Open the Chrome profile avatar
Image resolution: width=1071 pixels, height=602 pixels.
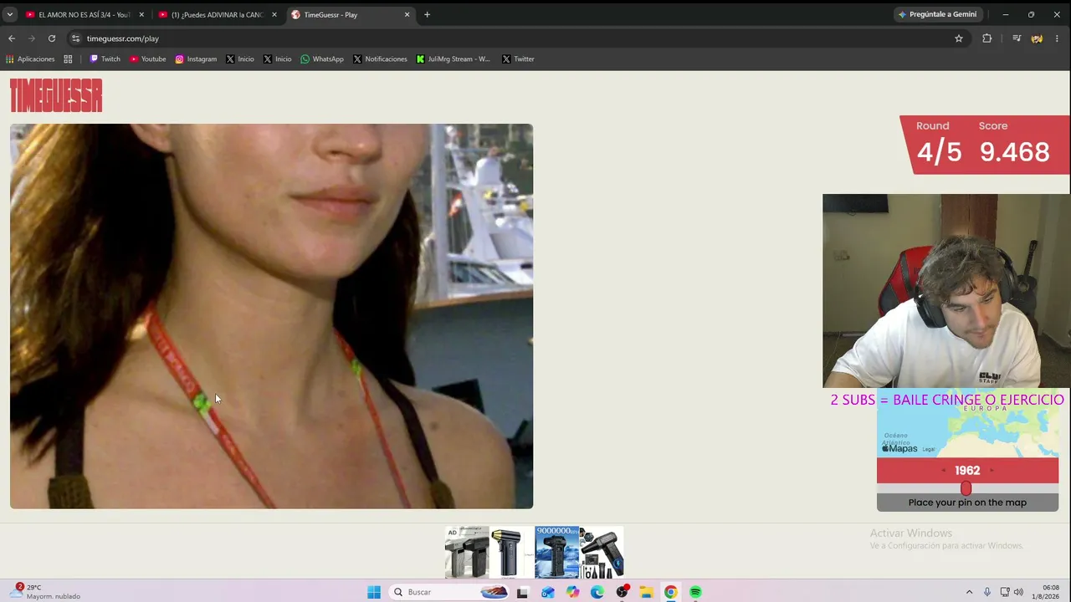(x=1037, y=38)
